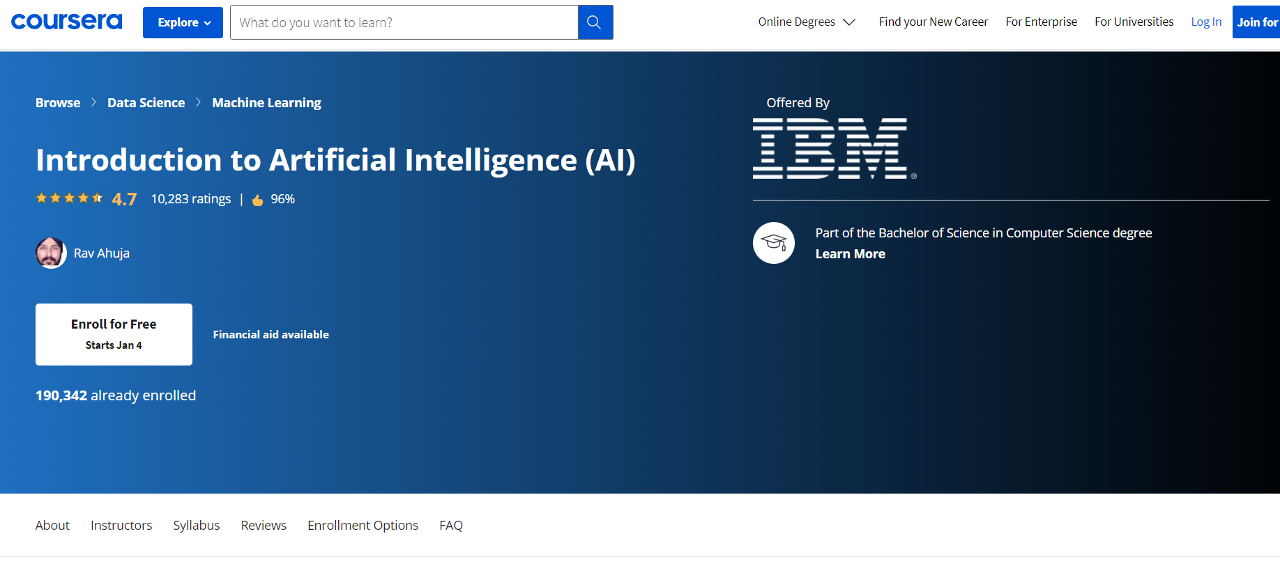Image resolution: width=1280 pixels, height=566 pixels.
Task: Open the Explore dropdown menu
Action: pos(183,22)
